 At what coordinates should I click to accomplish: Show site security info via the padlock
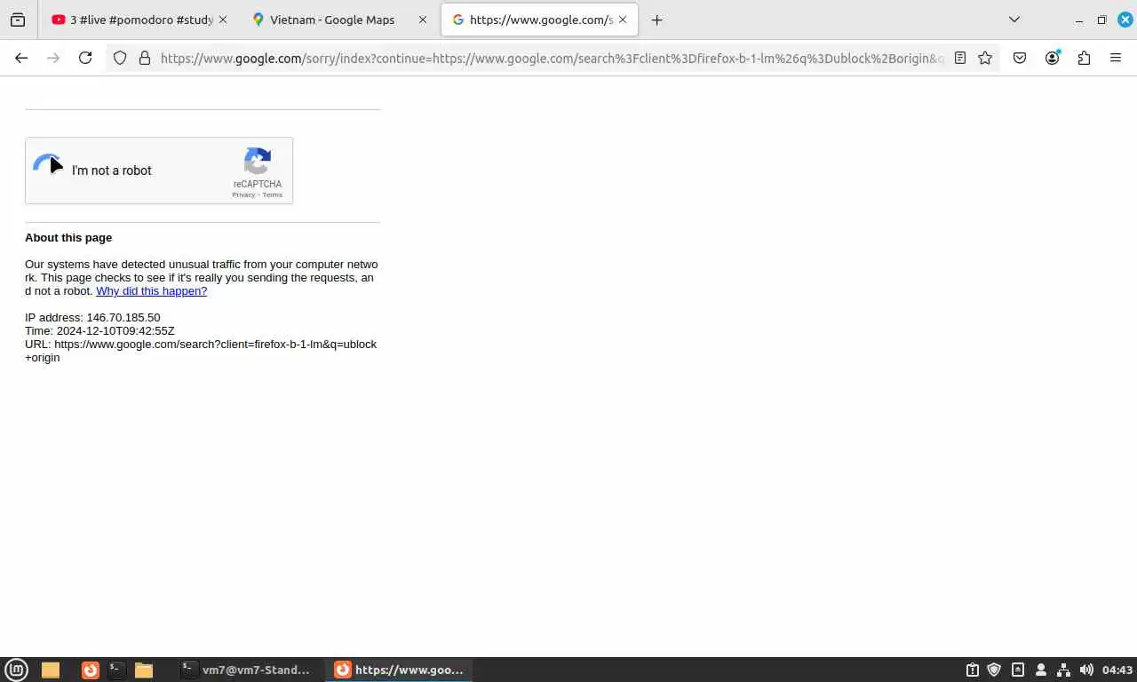coord(145,58)
